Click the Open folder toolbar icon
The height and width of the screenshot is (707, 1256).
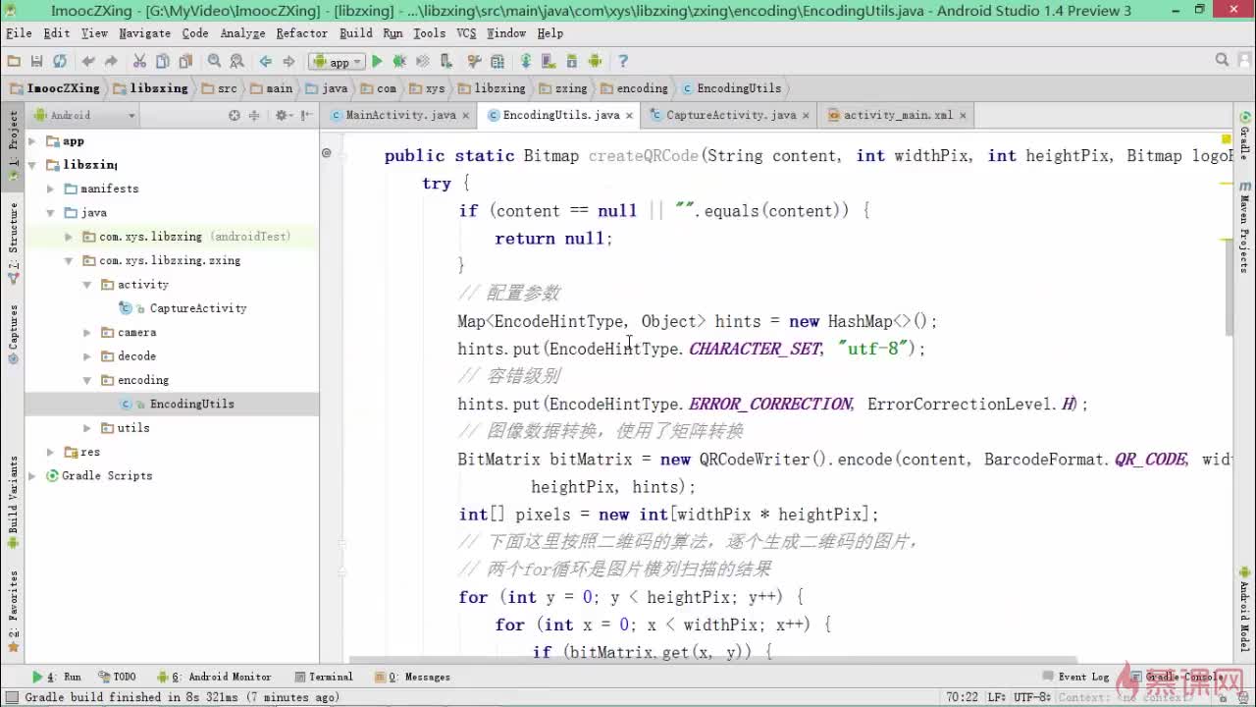tap(14, 61)
